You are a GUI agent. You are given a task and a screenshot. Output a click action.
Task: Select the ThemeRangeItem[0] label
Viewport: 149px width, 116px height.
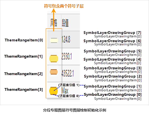tap(24, 40)
